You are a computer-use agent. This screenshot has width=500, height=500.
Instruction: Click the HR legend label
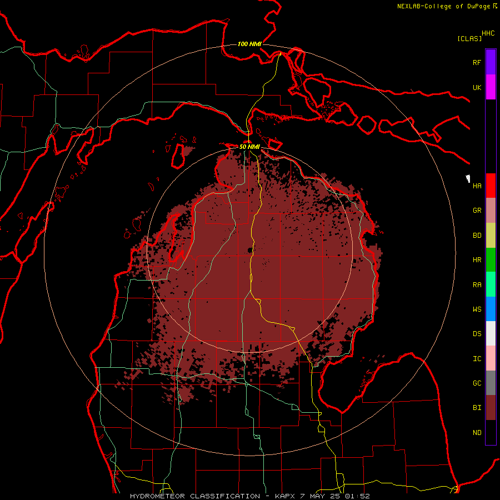point(477,260)
